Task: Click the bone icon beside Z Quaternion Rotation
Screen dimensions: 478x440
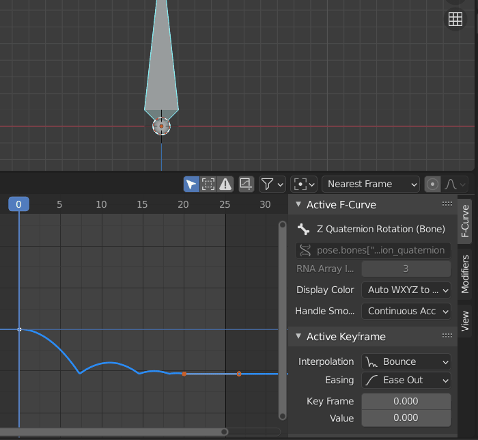Action: coord(304,229)
